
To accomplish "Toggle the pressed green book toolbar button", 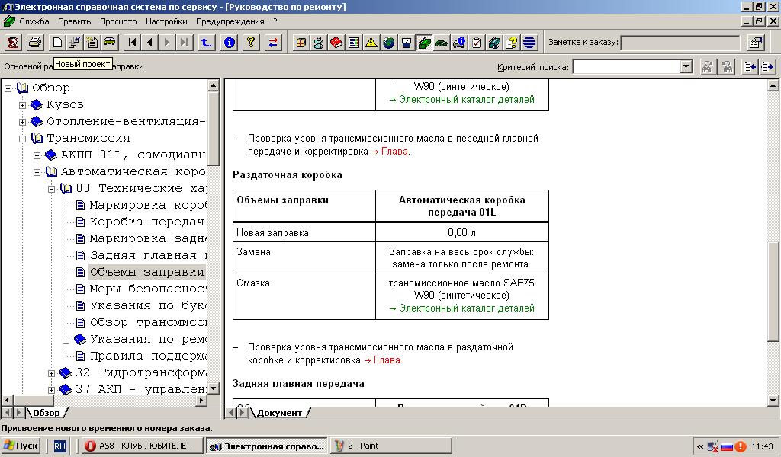I will (x=424, y=43).
